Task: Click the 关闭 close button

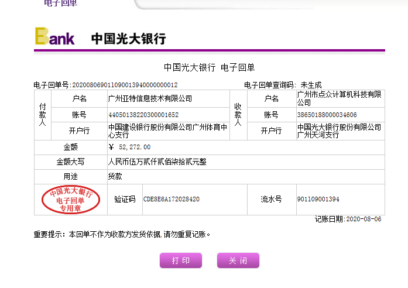Action: coord(238,260)
